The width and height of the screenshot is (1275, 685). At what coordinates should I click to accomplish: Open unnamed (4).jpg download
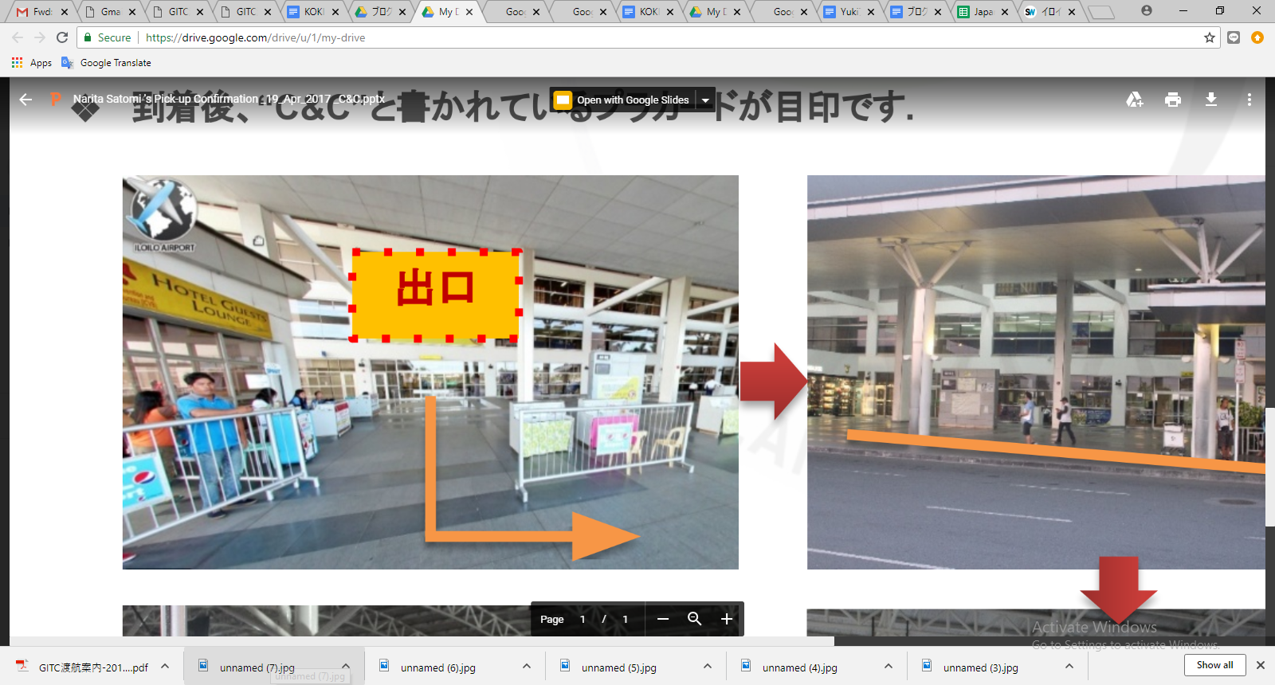[800, 667]
